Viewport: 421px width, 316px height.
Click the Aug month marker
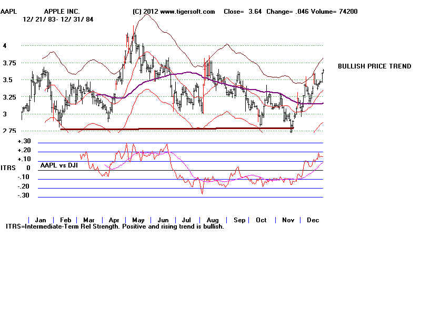point(212,220)
